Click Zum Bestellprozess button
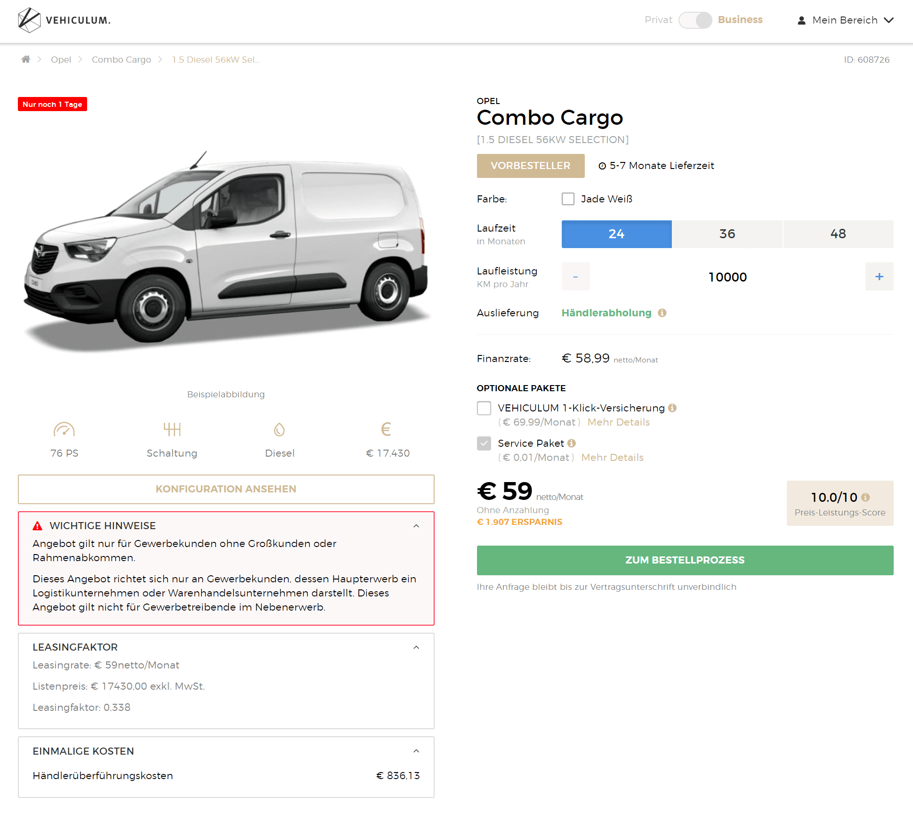This screenshot has height=813, width=913. 685,560
